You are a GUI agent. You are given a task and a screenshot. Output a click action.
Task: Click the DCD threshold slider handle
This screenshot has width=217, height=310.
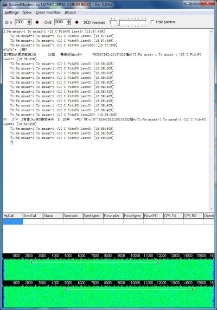coord(119,23)
